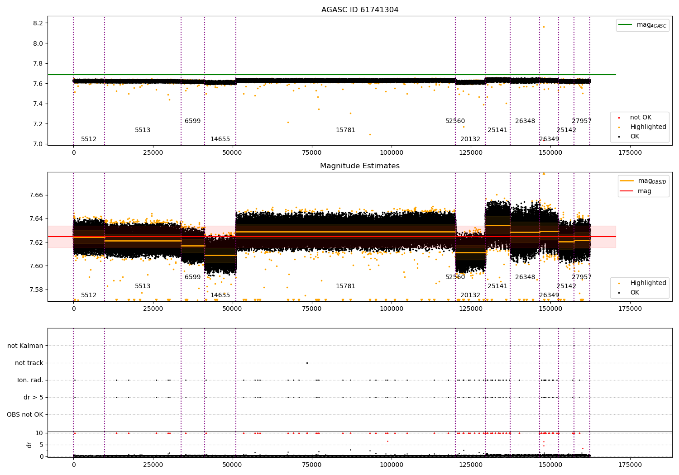Viewport: 679px width, 475px height.
Task: Click obsid label 14655 in the top panel
Action: (220, 139)
